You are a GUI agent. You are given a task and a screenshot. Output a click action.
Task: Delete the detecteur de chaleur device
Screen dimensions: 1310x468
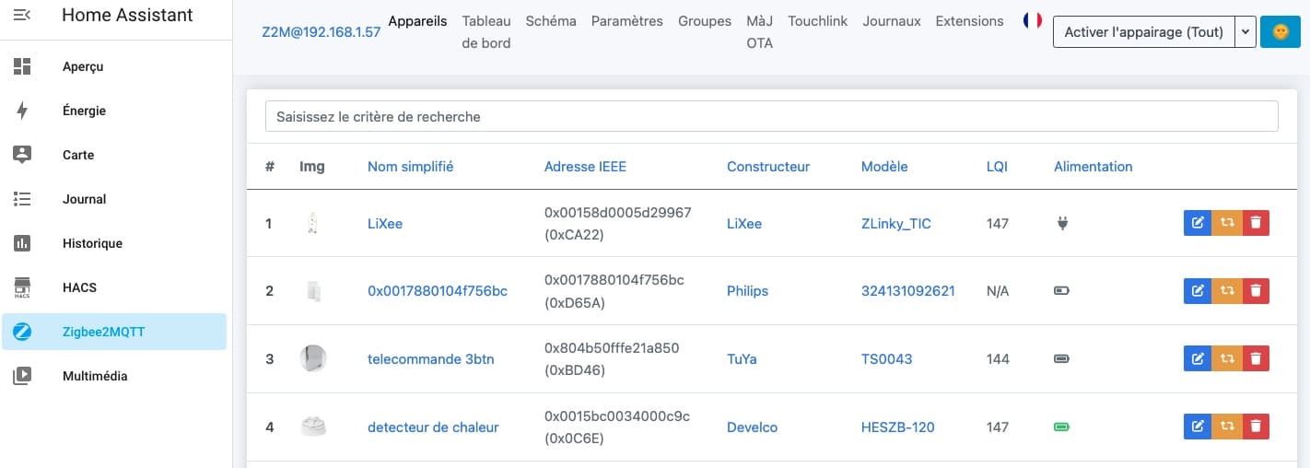[x=1256, y=427]
